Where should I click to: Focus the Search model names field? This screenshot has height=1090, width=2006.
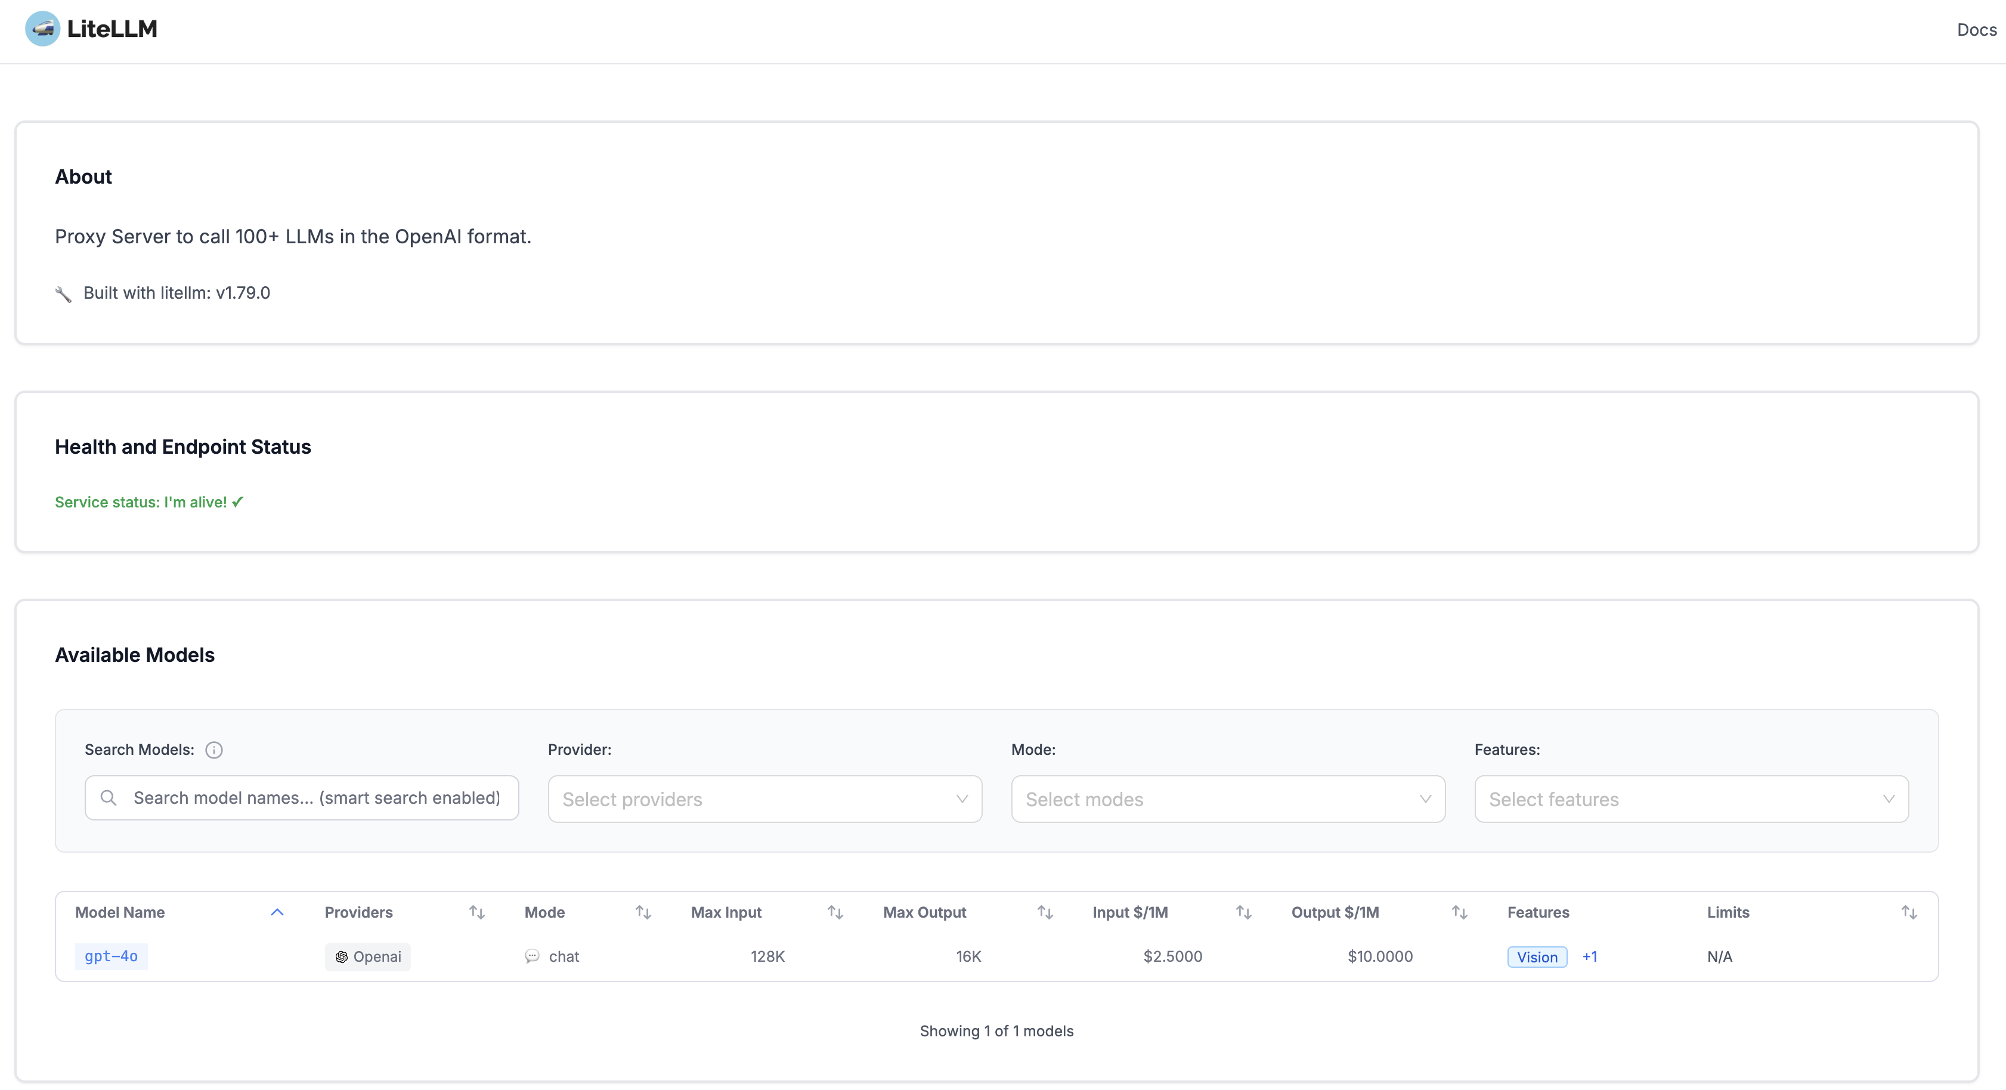[316, 798]
